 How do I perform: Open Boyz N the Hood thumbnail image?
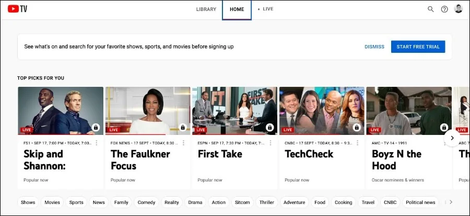[409, 111]
